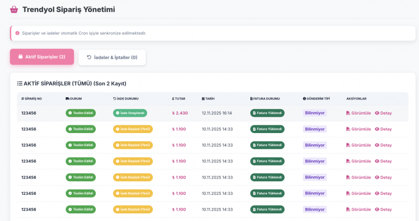Click the truck icon in the DURUM header
The image size is (419, 221).
coord(67,99)
